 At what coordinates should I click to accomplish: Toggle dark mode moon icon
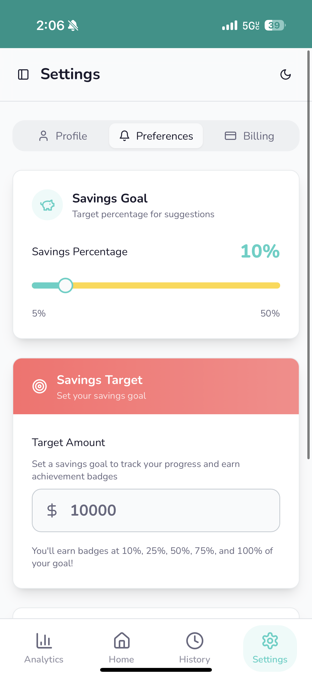[285, 74]
